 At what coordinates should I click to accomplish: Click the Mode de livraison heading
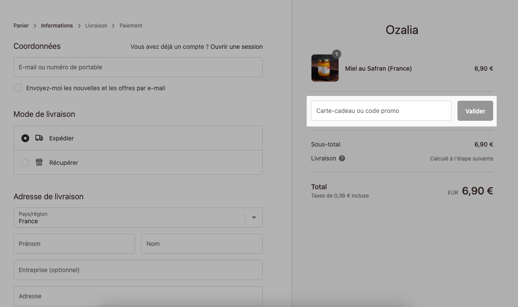pos(44,114)
